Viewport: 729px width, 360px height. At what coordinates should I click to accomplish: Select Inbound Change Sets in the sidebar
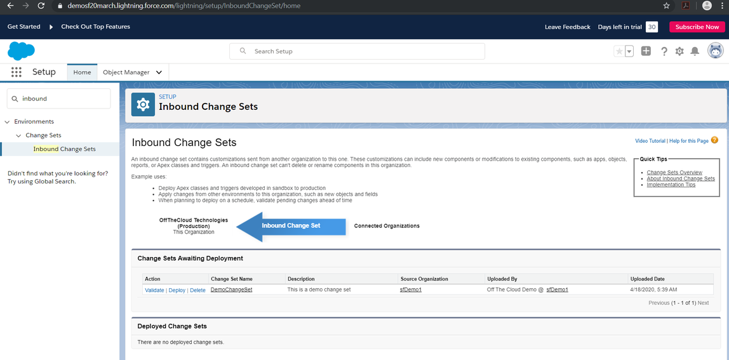click(x=65, y=149)
